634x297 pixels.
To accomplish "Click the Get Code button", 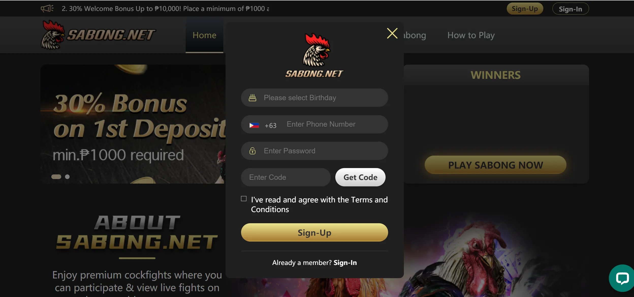I will 359,177.
